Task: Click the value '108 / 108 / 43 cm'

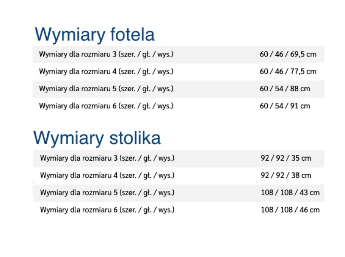Action: (x=290, y=193)
